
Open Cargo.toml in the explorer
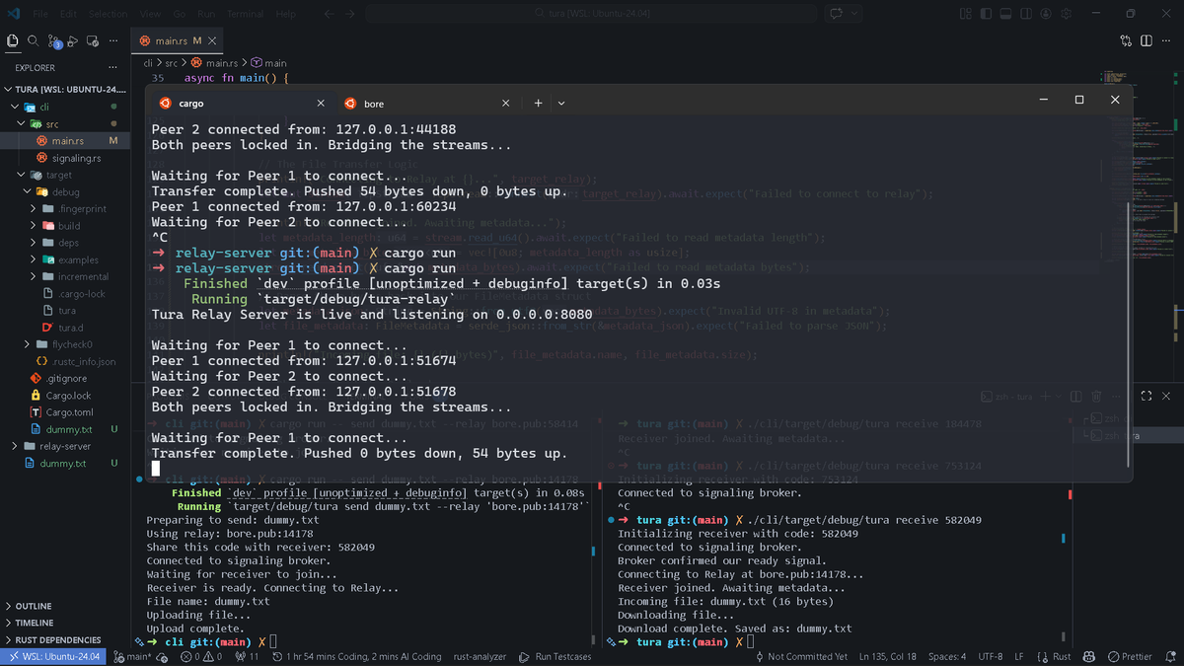pyautogui.click(x=65, y=412)
